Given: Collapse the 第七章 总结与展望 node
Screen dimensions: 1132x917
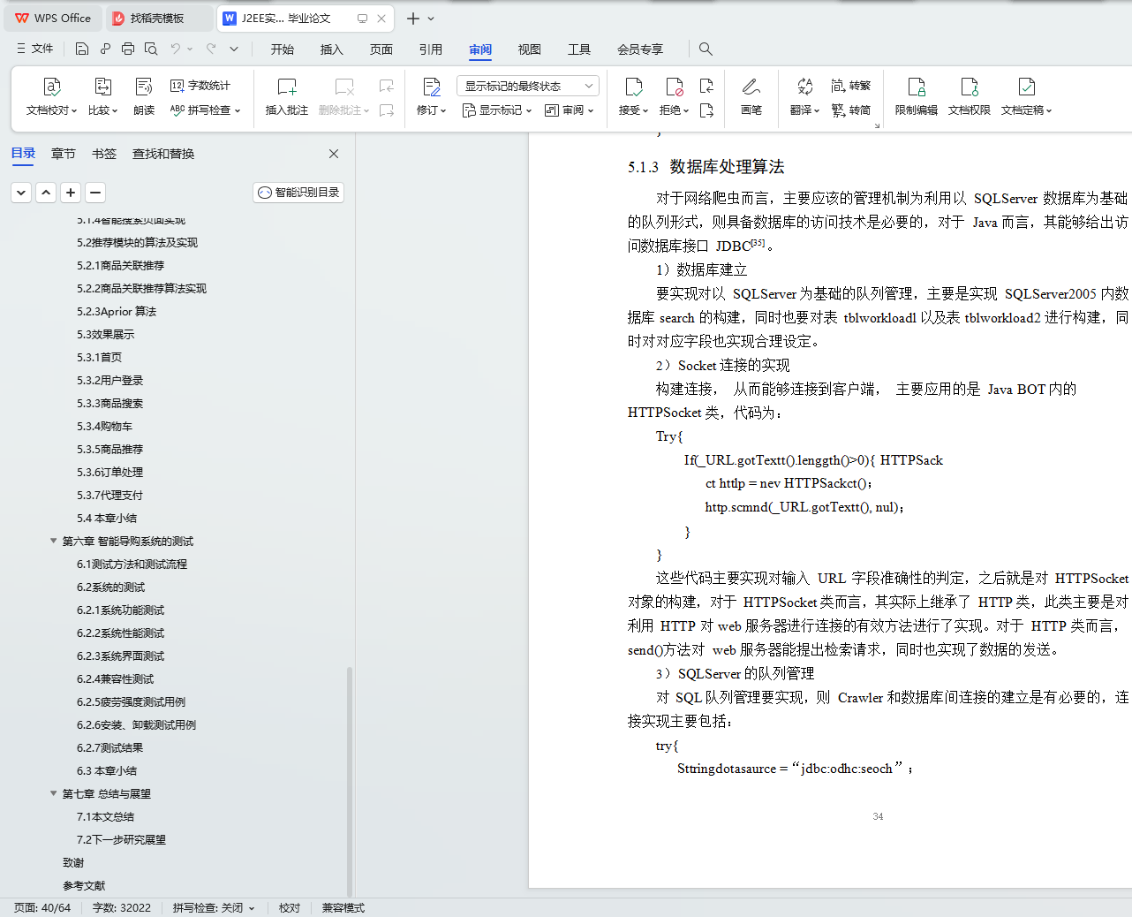Looking at the screenshot, I should pyautogui.click(x=53, y=793).
